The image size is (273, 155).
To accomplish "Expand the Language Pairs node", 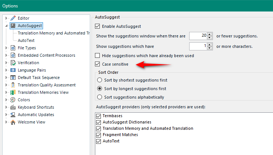I will click(x=6, y=70).
